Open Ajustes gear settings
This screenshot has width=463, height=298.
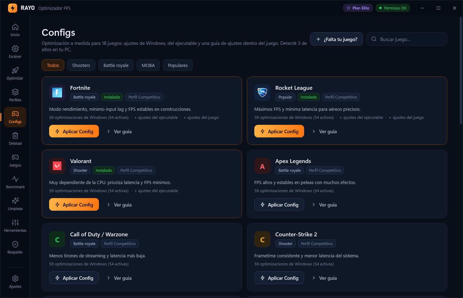(x=15, y=282)
